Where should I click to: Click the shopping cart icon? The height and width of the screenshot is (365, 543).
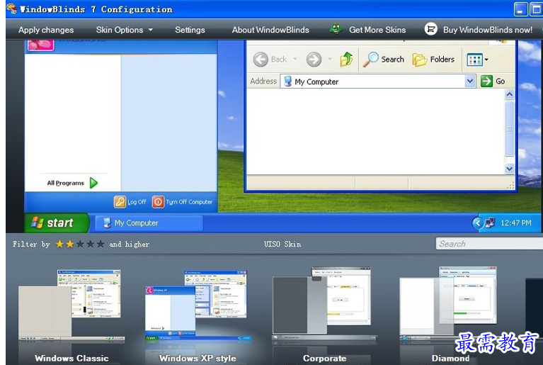click(431, 29)
